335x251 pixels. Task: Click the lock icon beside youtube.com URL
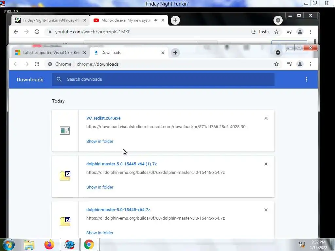(50, 32)
